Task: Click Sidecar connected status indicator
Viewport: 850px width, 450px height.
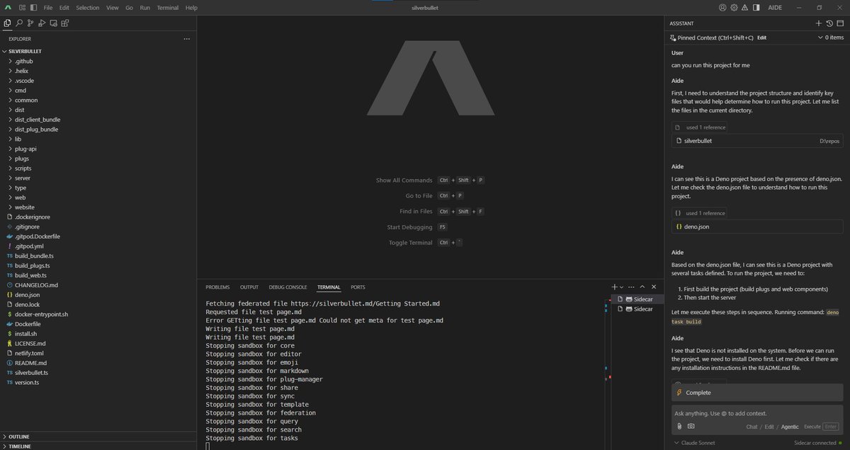Action: pyautogui.click(x=818, y=443)
